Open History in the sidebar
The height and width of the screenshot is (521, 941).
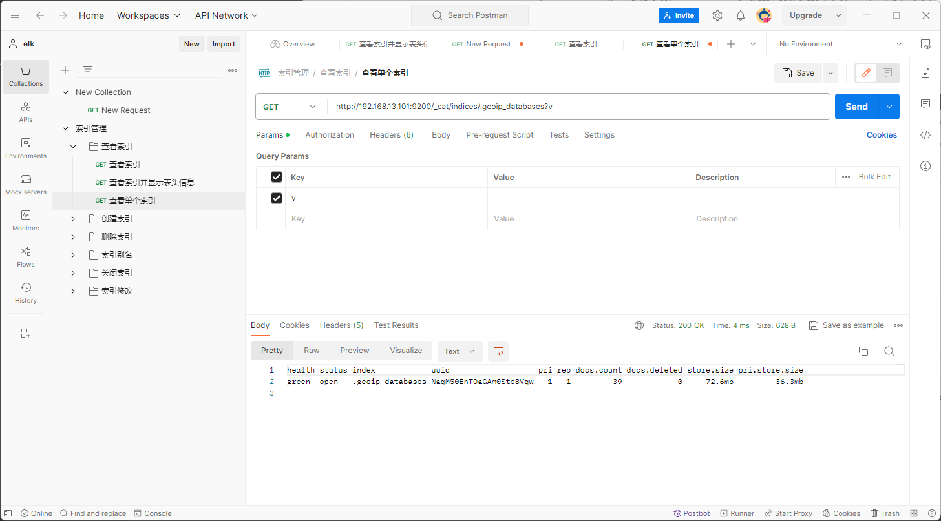(x=26, y=292)
